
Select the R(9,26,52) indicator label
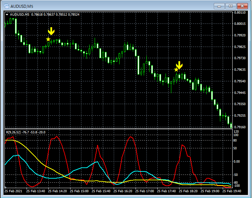coord(14,132)
